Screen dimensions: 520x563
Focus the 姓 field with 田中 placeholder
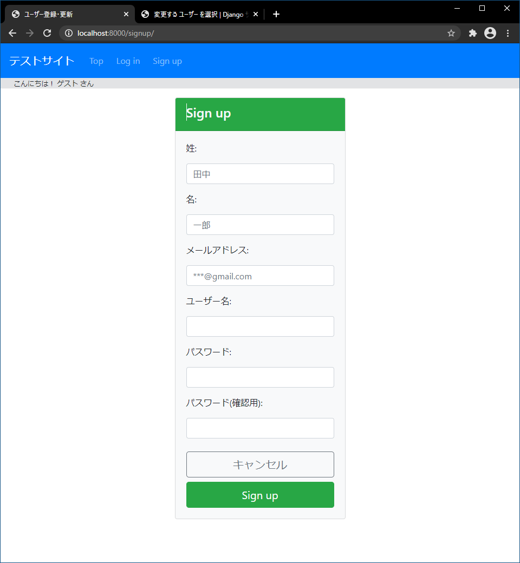tap(260, 174)
